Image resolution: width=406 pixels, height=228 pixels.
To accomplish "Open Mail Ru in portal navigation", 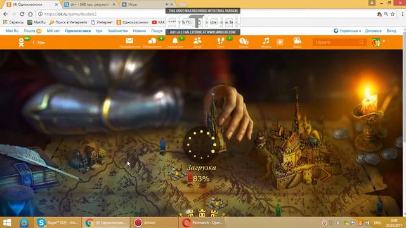I will click(x=12, y=31).
